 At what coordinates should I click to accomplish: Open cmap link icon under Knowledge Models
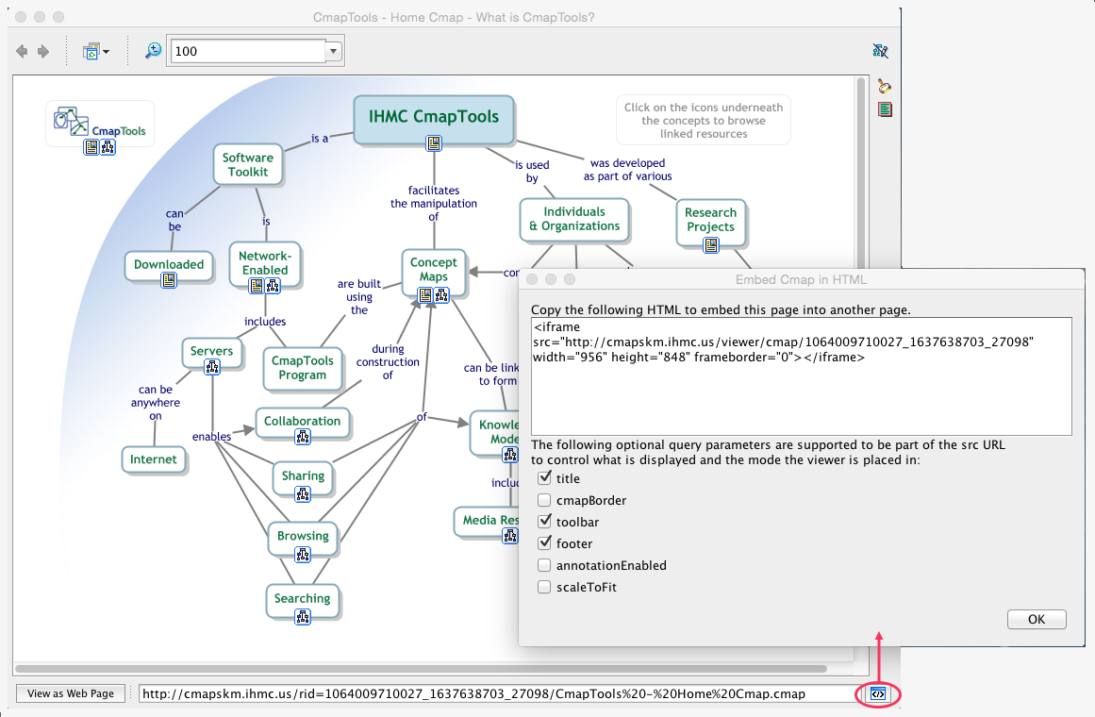point(510,455)
